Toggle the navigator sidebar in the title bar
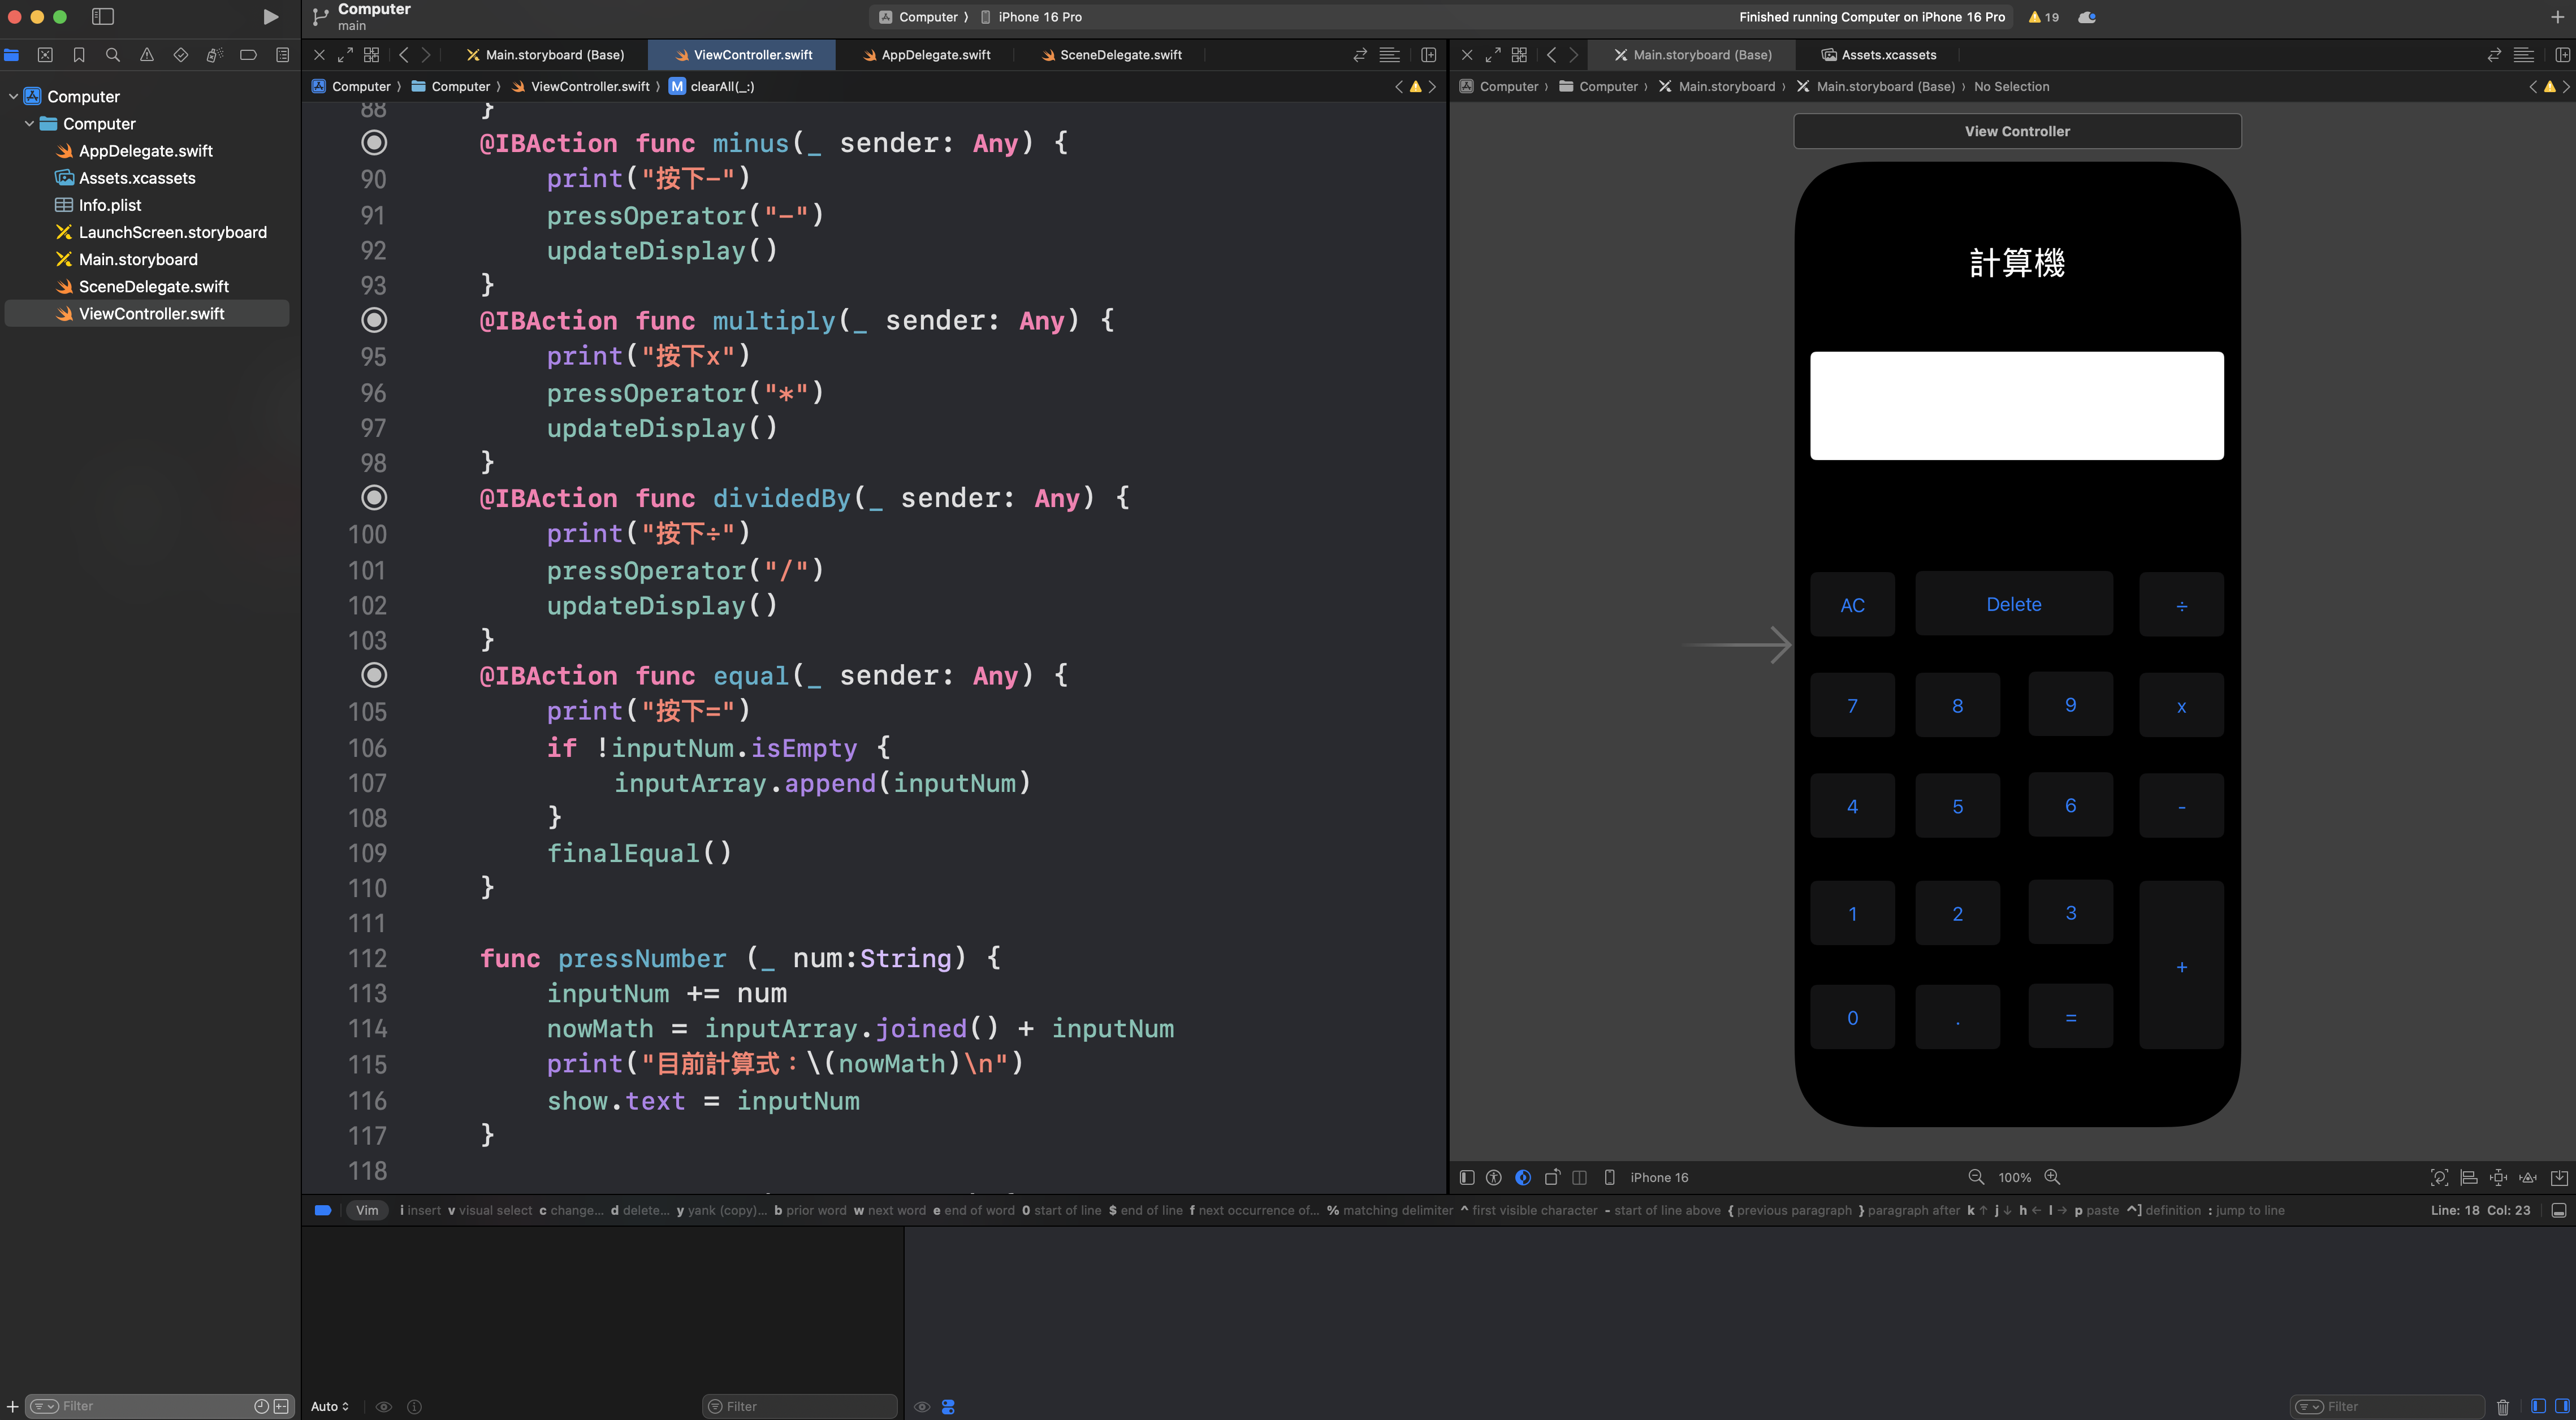 point(103,17)
